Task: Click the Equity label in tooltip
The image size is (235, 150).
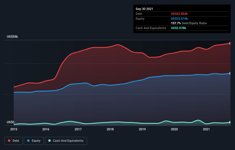Action: (x=140, y=19)
